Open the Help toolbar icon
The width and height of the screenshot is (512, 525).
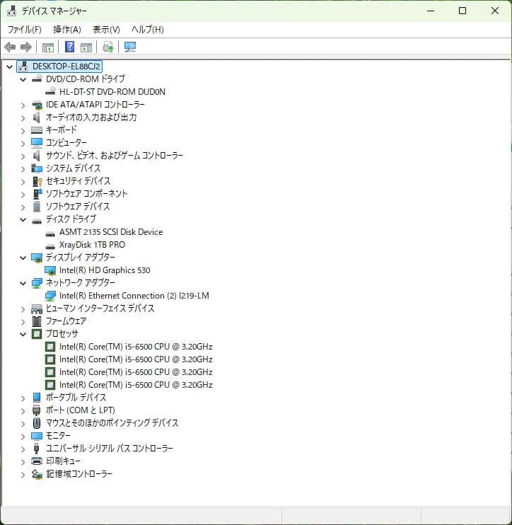[69, 47]
